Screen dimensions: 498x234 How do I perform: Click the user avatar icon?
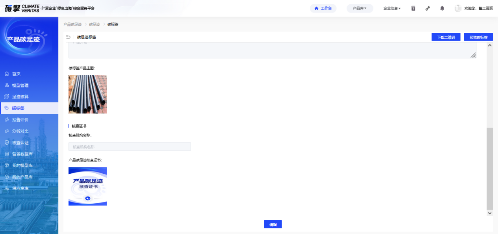pos(458,8)
